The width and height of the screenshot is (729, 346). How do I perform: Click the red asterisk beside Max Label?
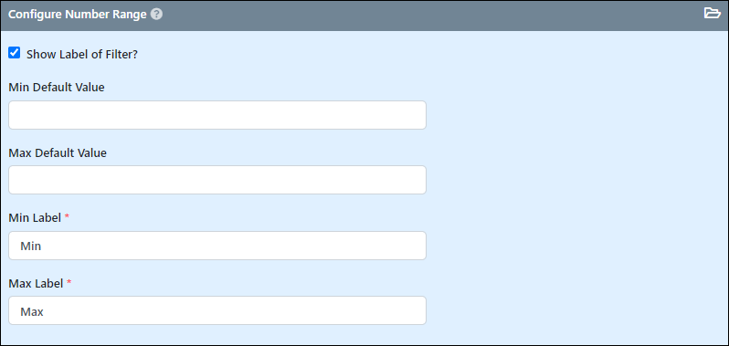tap(69, 282)
